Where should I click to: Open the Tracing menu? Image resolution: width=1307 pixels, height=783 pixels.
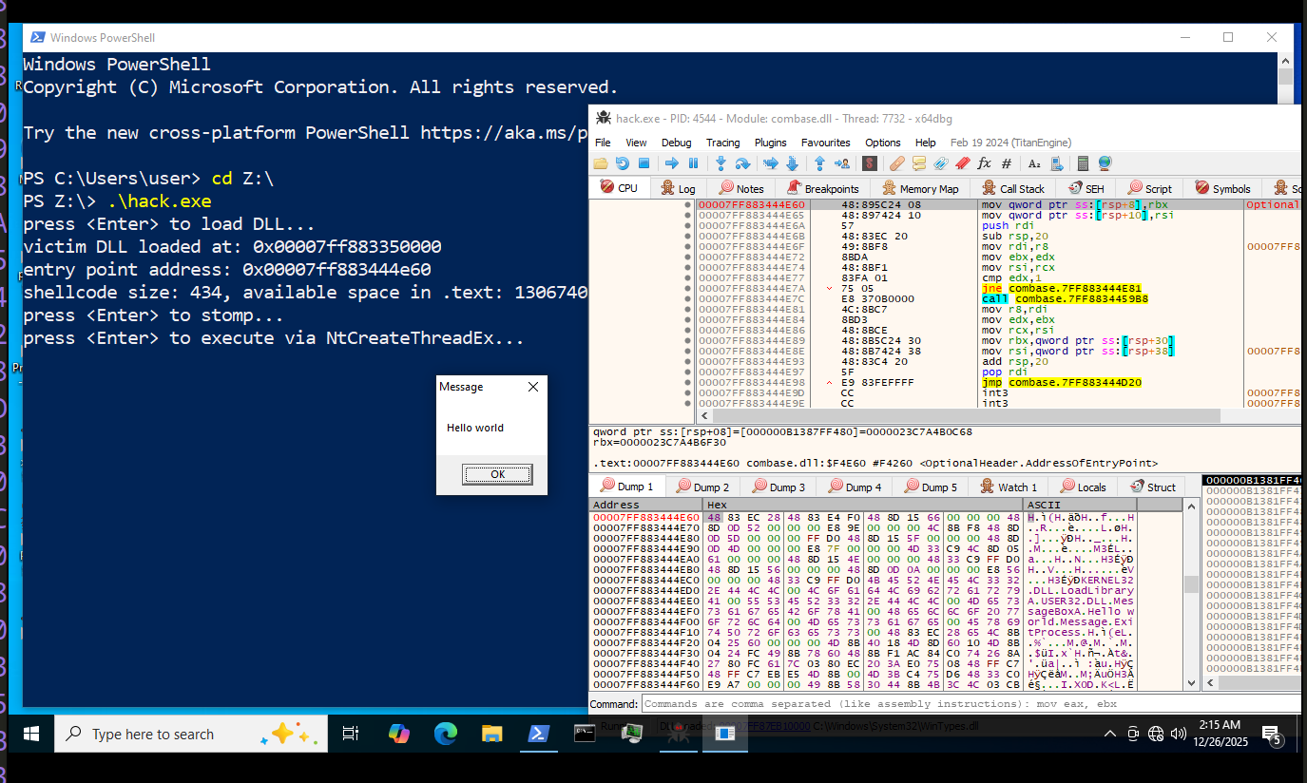click(722, 143)
